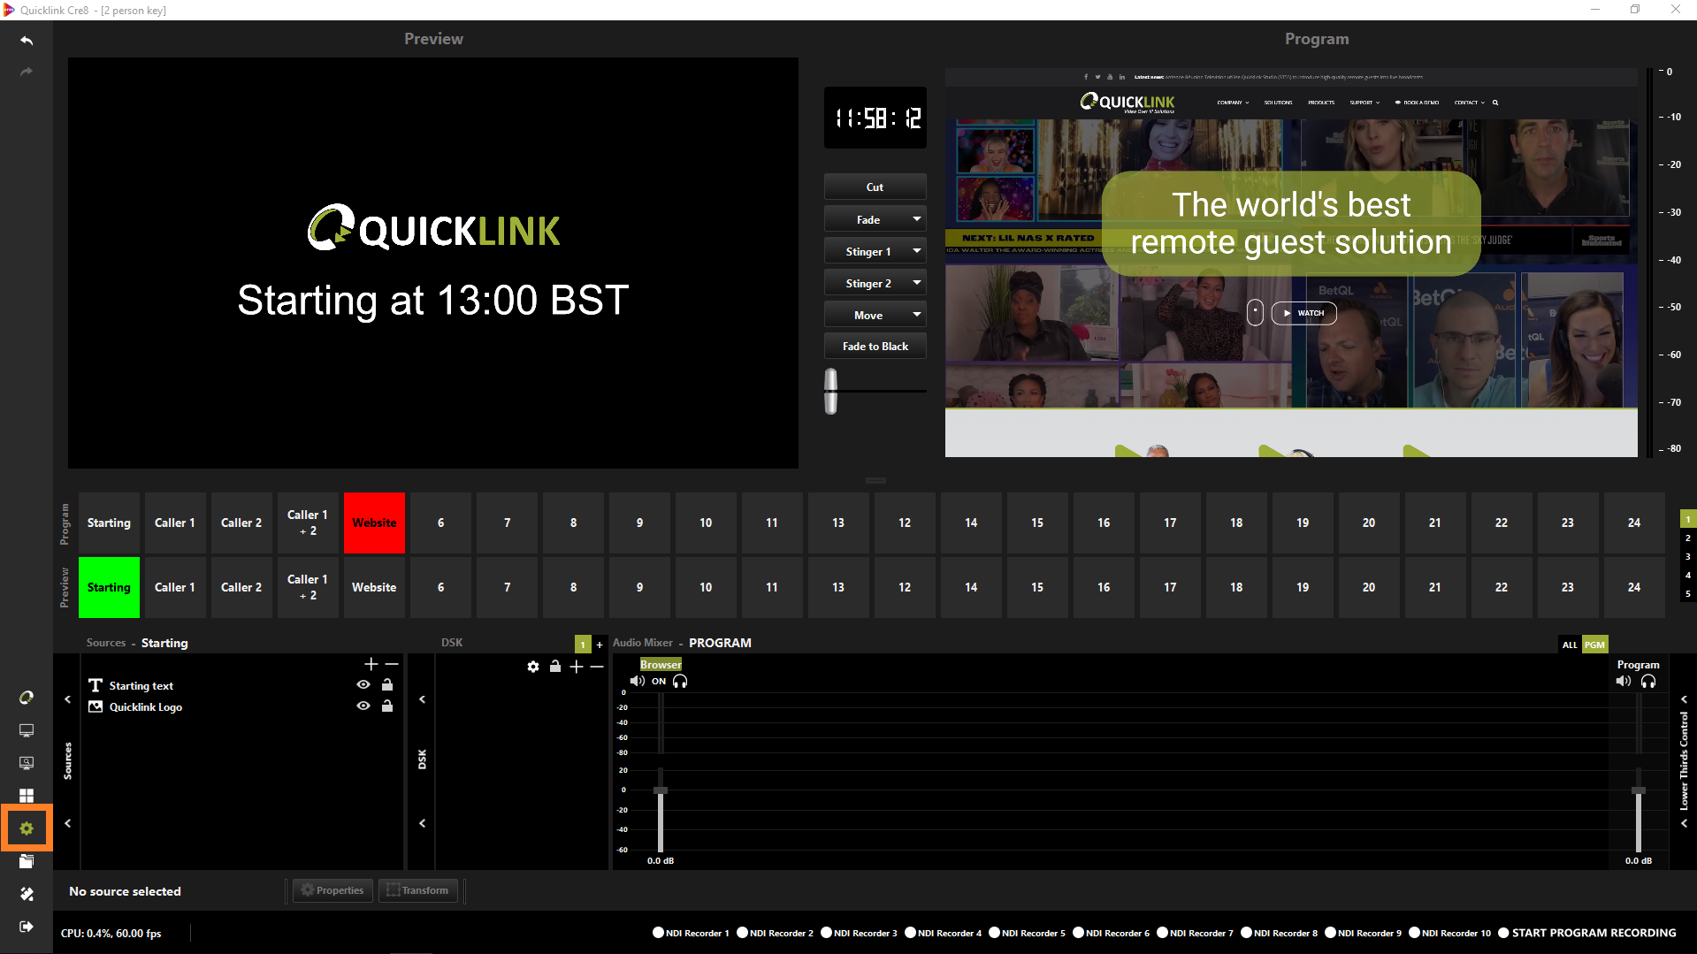This screenshot has width=1697, height=954.
Task: Select Caller 1 scene in Preview row
Action: click(x=175, y=587)
